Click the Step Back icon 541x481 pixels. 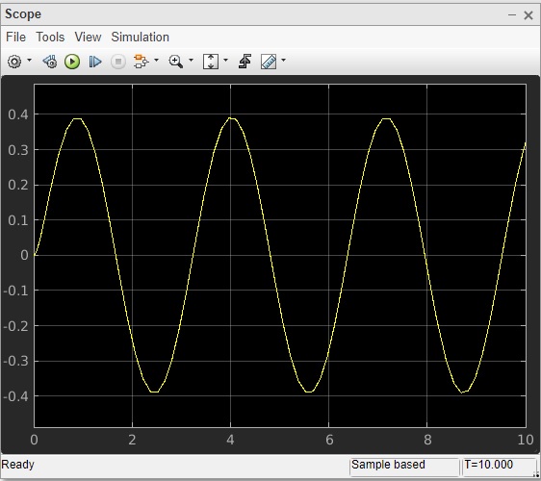[50, 62]
